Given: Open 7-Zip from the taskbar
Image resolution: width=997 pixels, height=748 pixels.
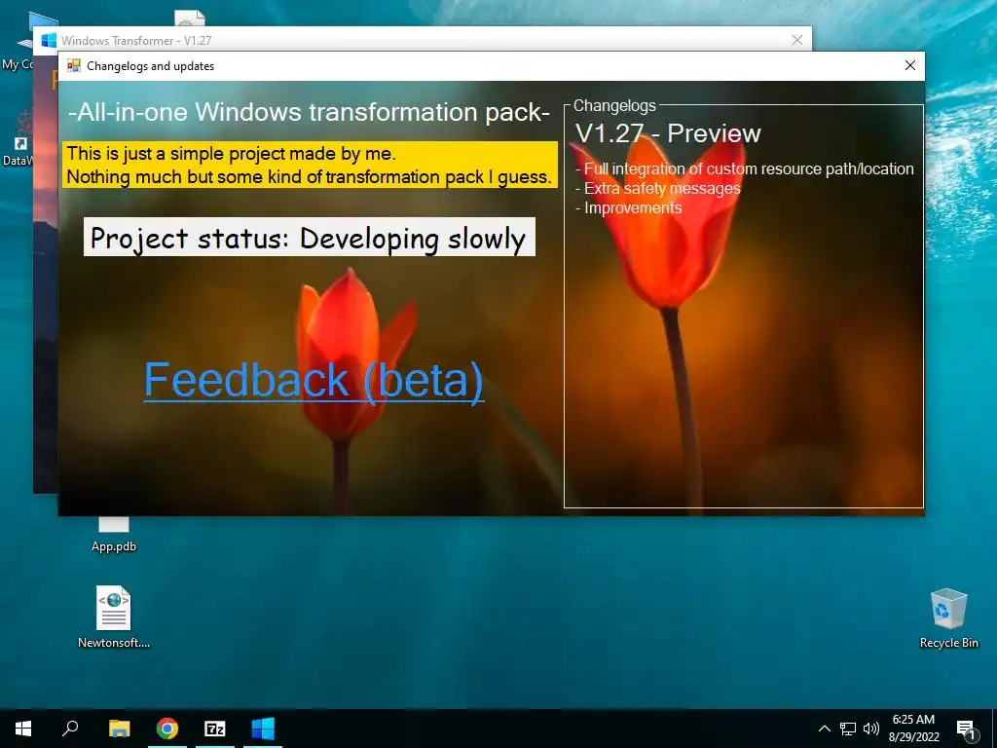Looking at the screenshot, I should [x=215, y=729].
